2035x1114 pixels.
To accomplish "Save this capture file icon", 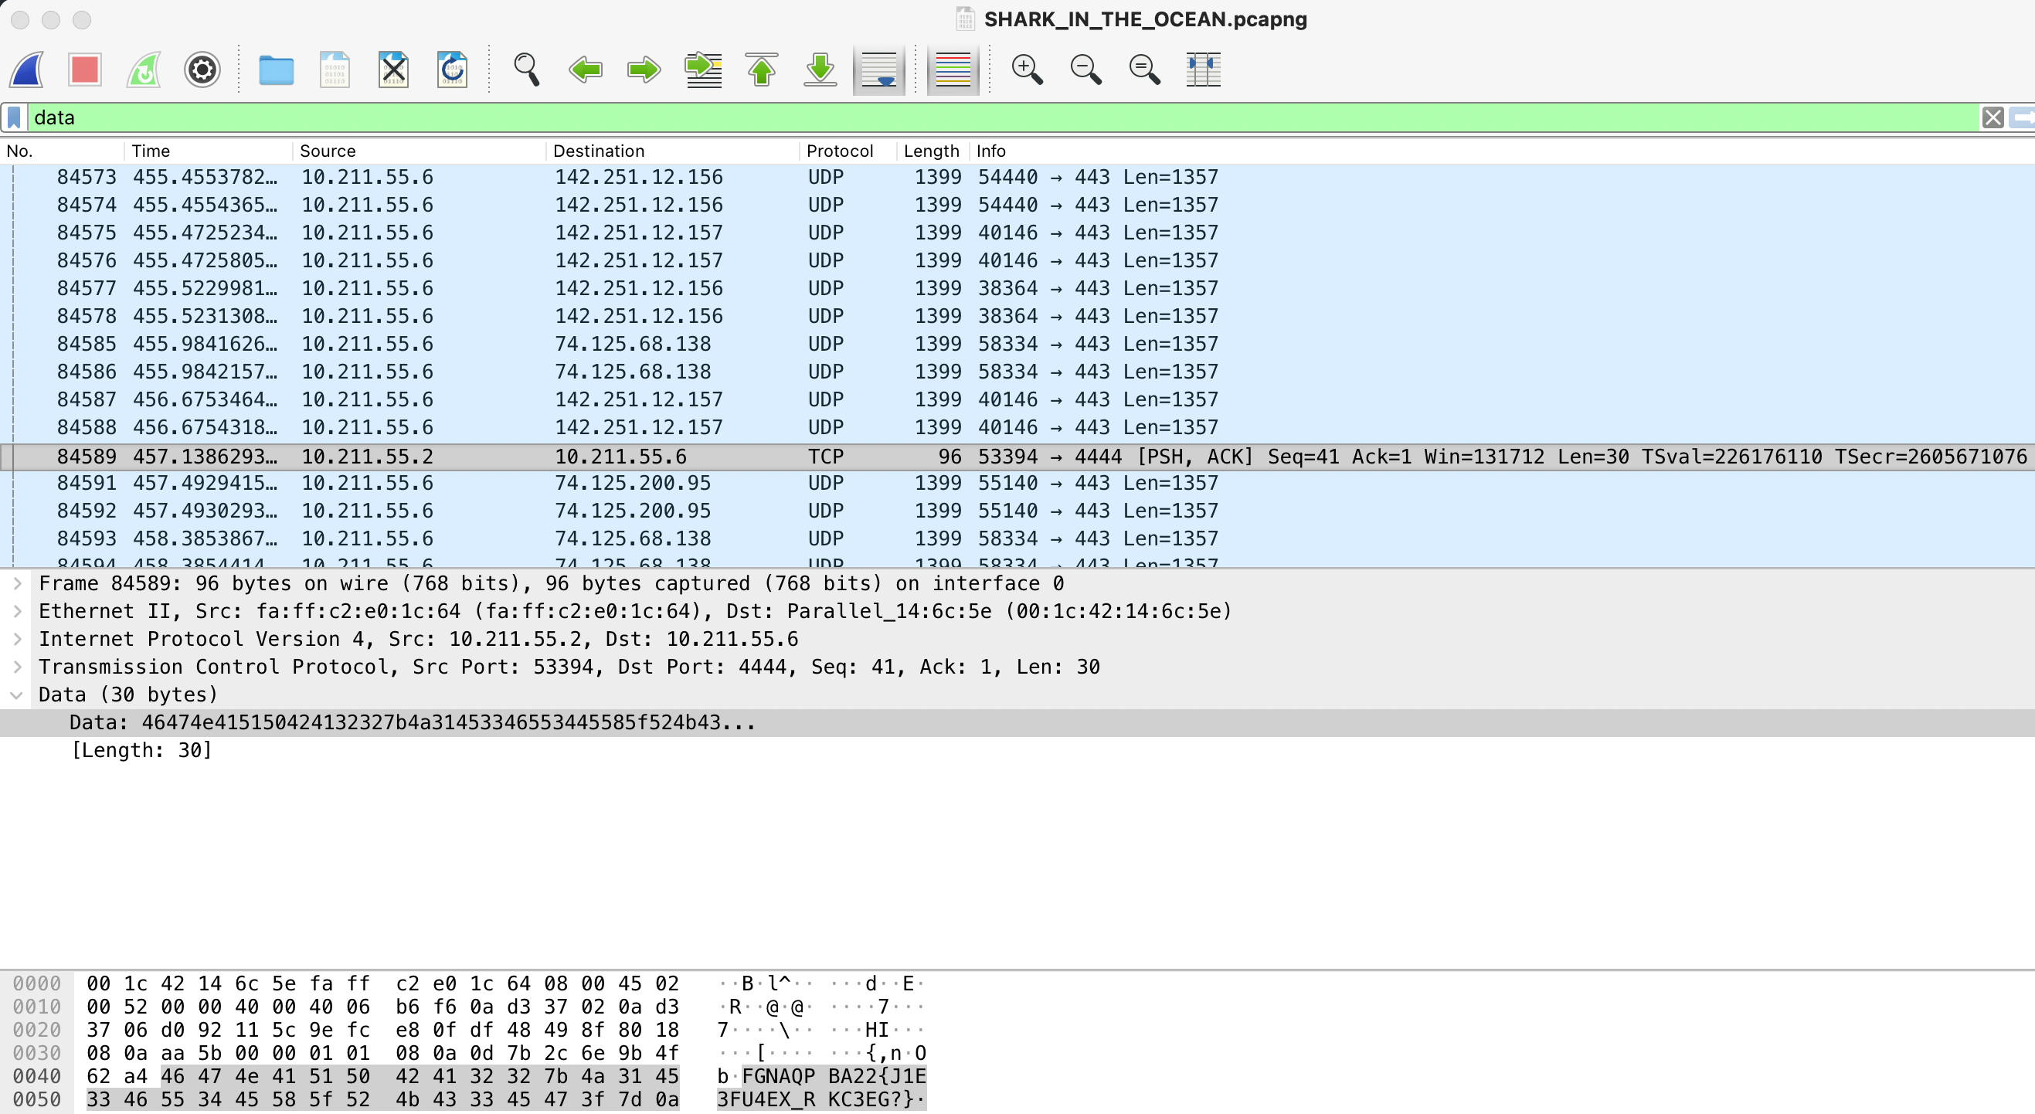I will (x=335, y=70).
